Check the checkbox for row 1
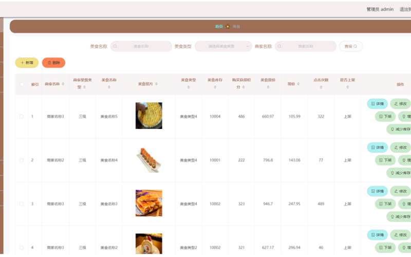Screen dimensions: 411x257 tap(22, 117)
